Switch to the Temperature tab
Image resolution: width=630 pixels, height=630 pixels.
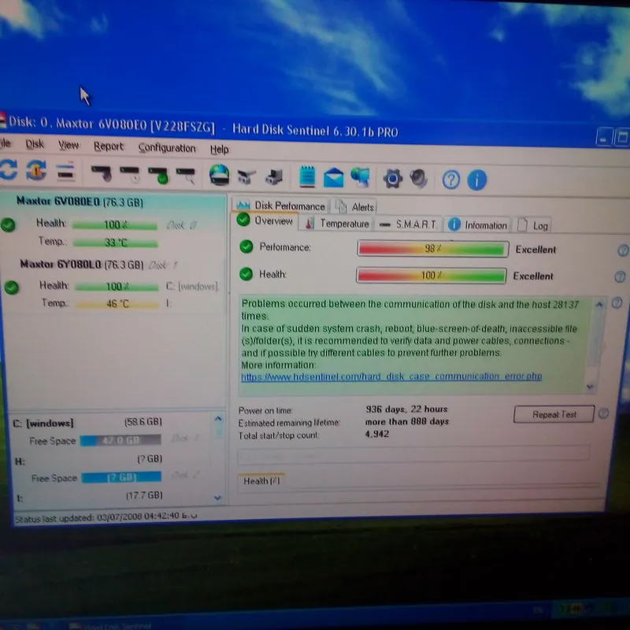pos(337,224)
